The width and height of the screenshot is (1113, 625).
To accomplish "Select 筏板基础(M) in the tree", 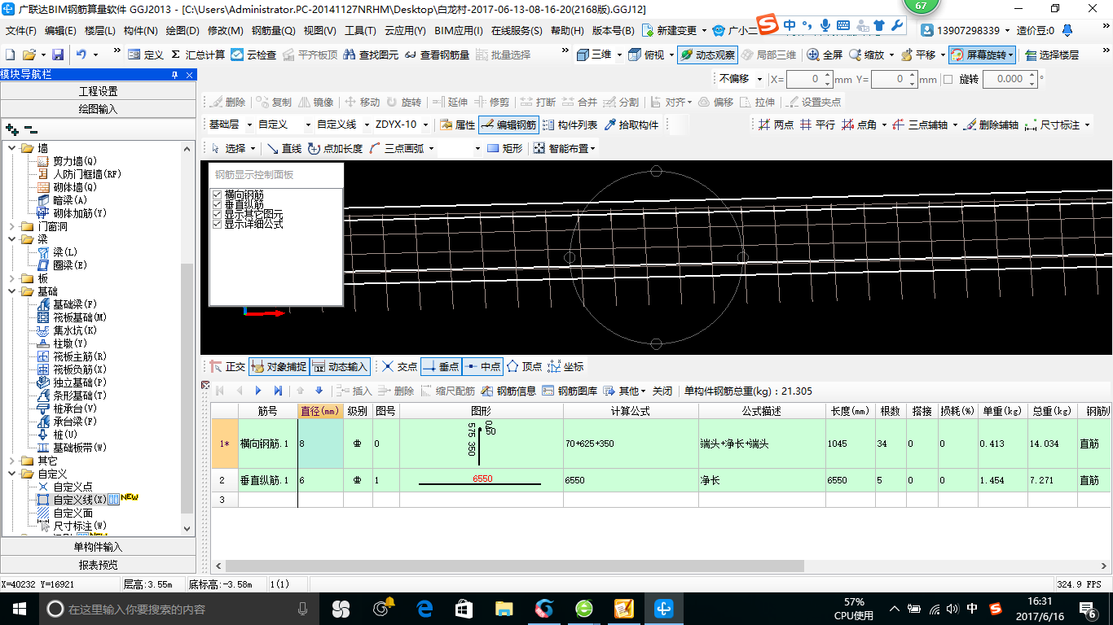I will click(80, 317).
